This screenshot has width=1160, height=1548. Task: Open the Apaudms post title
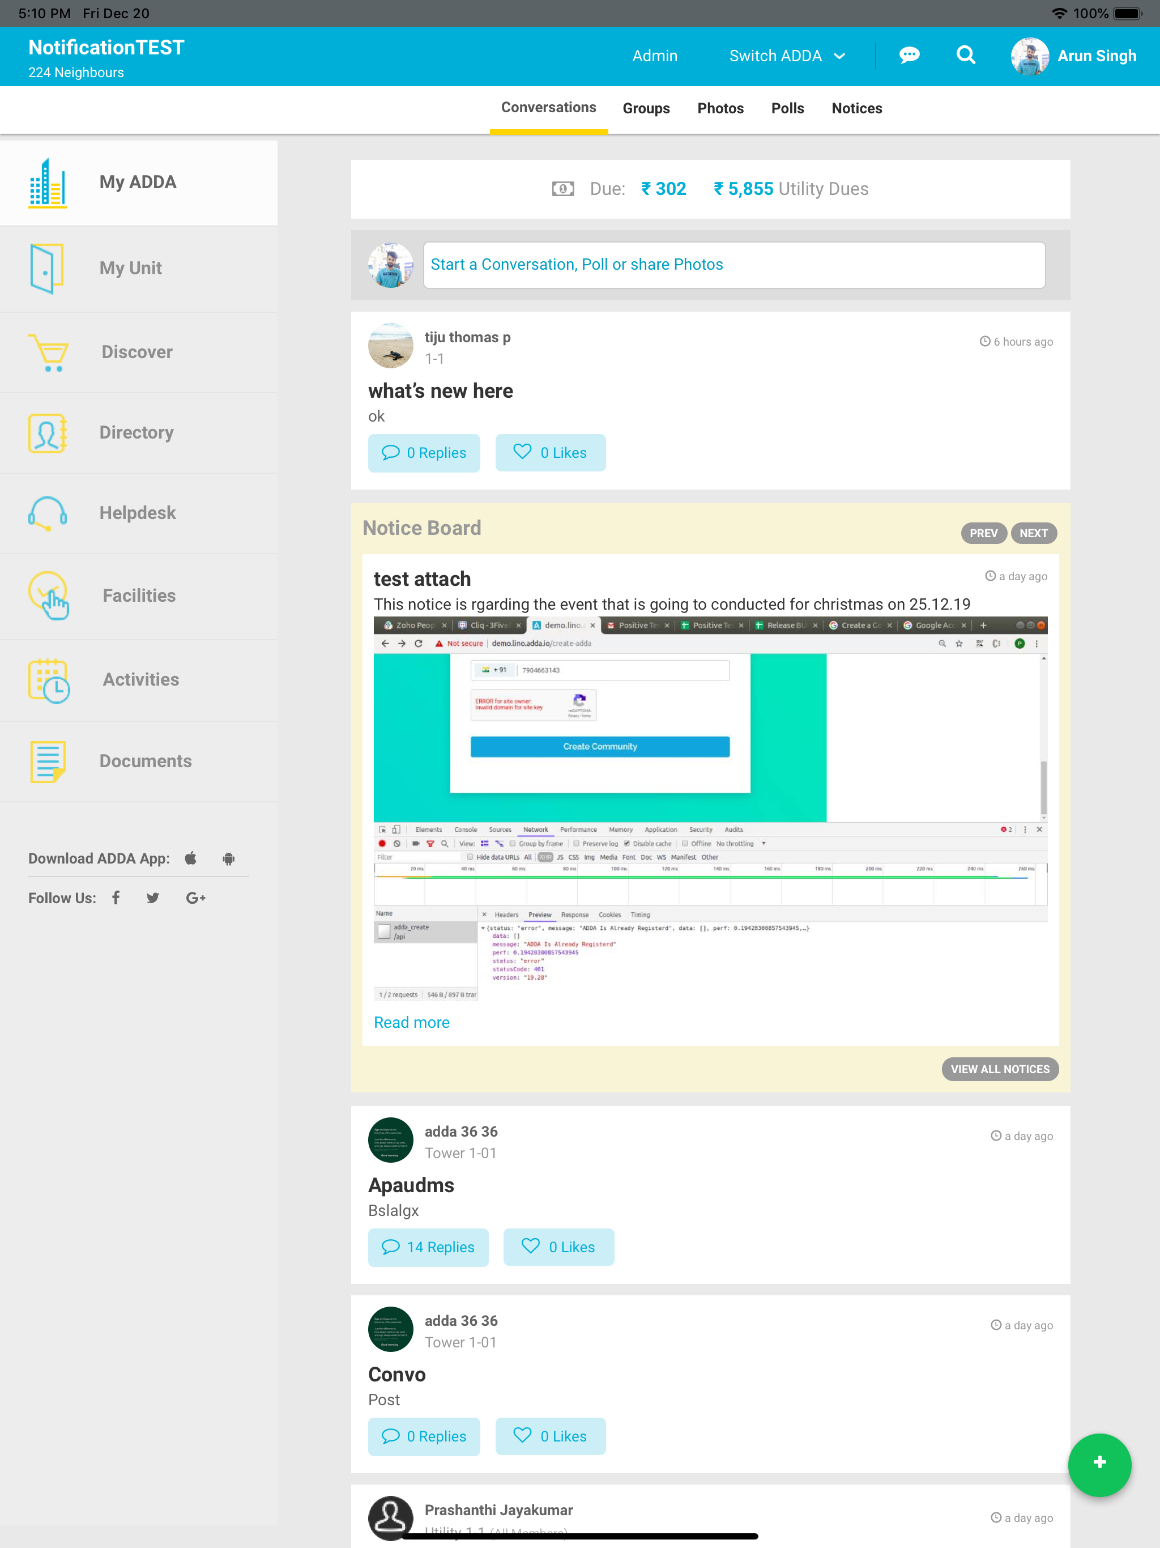(411, 1185)
